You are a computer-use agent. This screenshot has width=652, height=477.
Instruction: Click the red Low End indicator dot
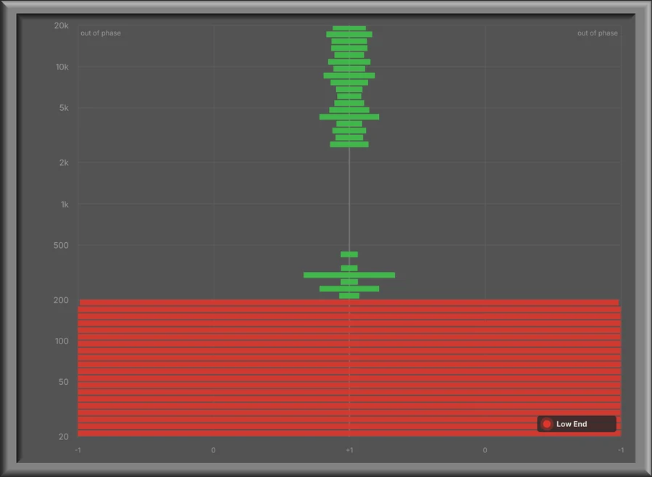click(x=547, y=424)
